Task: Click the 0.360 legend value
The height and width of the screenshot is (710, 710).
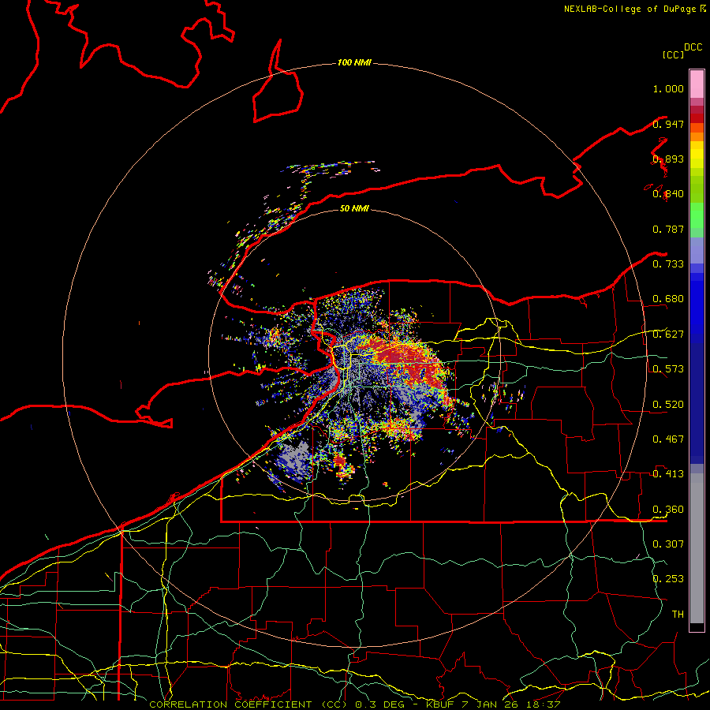Action: point(668,510)
